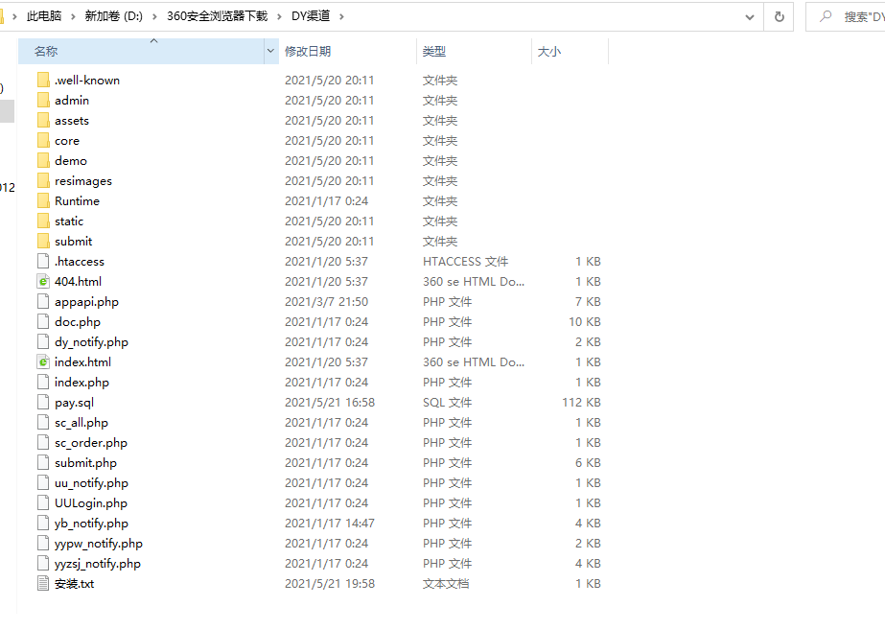Select the dy_notify.php file icon

43,341
